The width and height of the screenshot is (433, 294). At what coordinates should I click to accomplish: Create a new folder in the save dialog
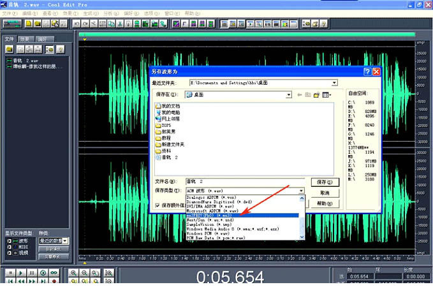[x=316, y=94]
